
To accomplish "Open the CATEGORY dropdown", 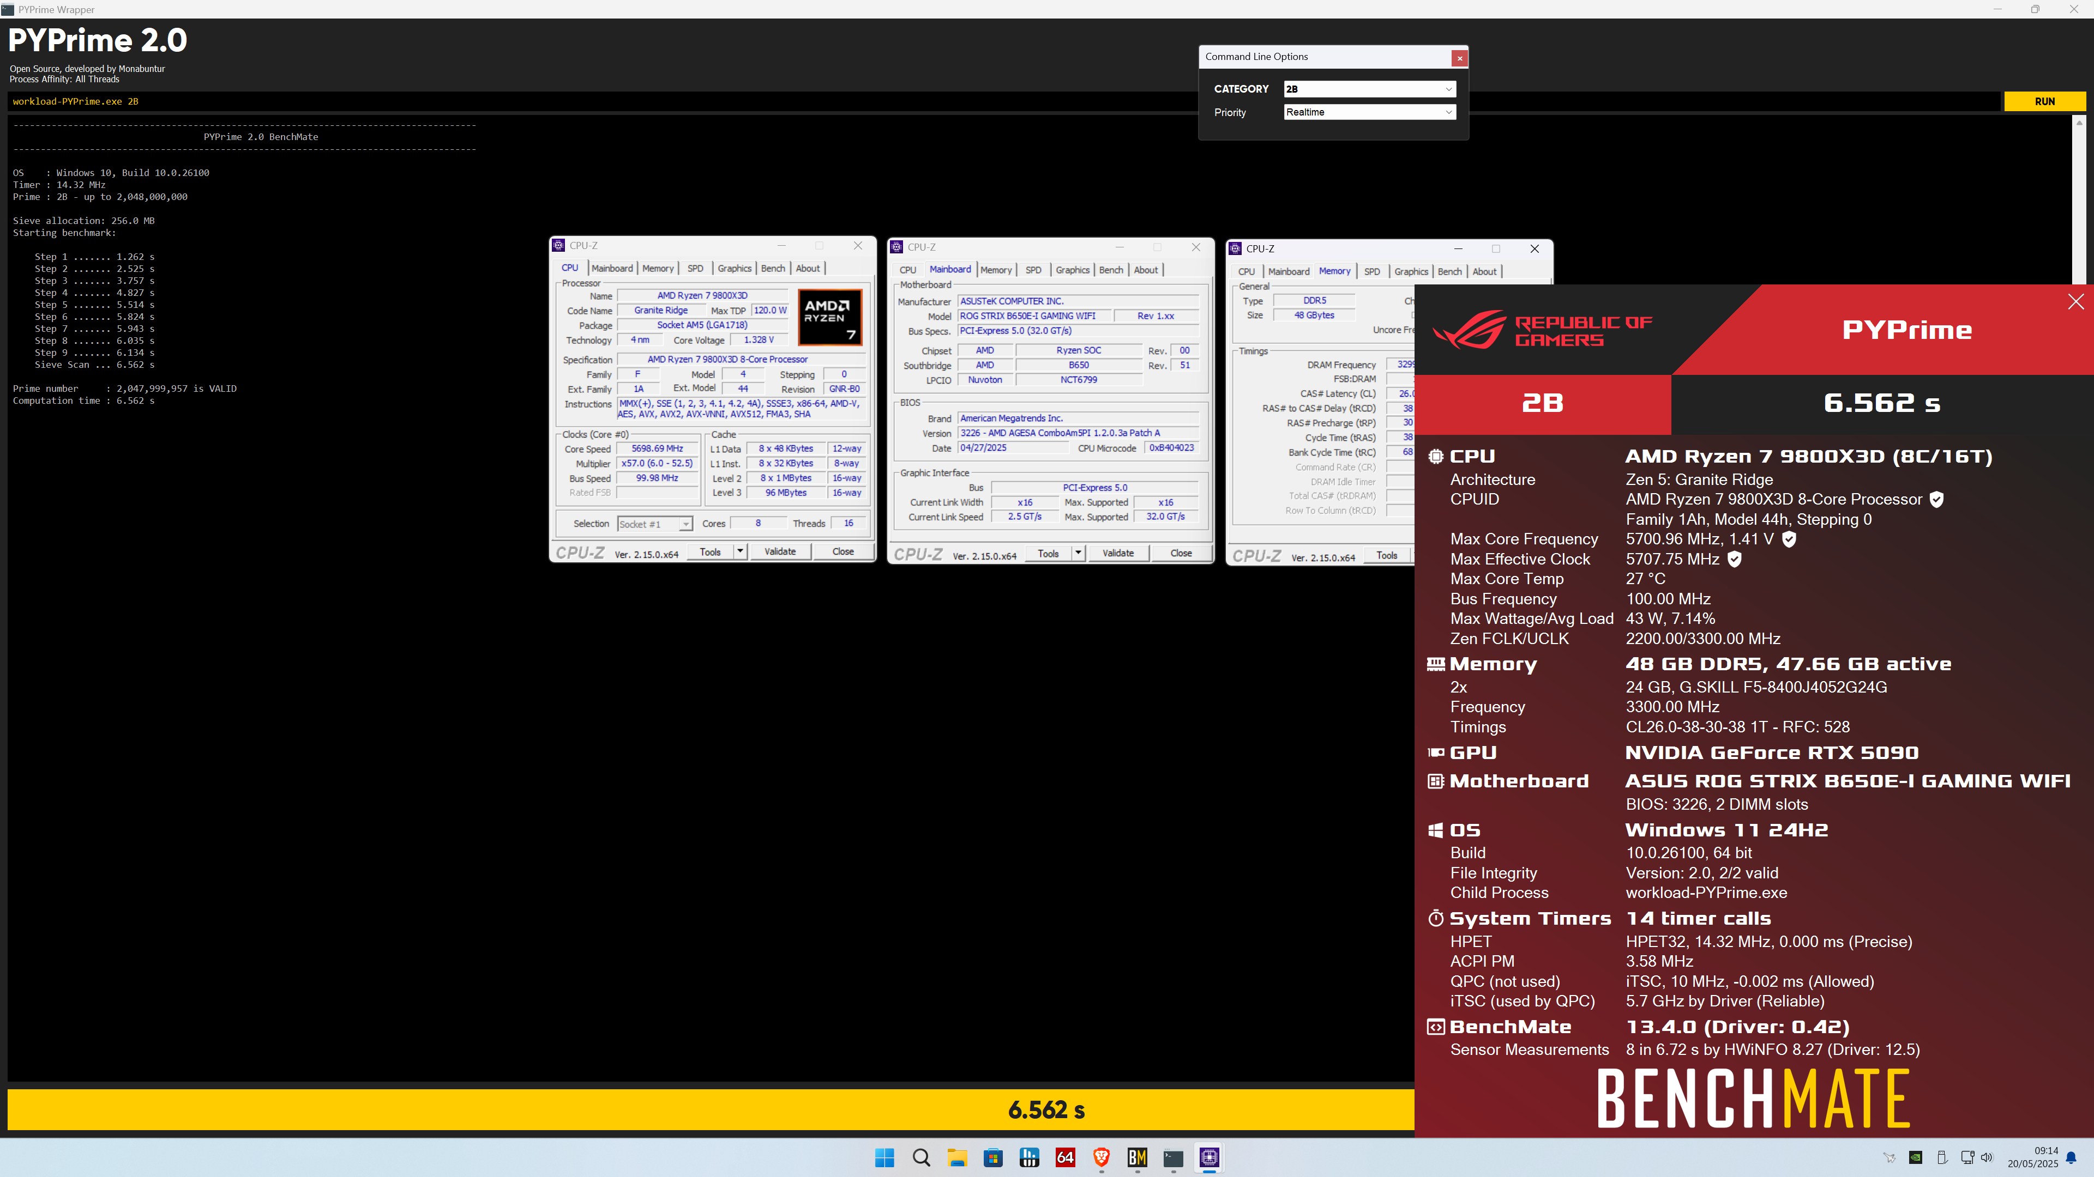I will 1369,88.
